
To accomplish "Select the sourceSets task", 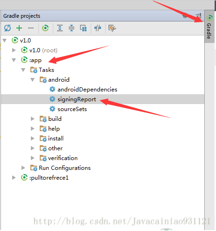I will [72, 109].
